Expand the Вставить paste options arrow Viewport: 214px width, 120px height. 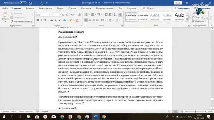[6, 21]
